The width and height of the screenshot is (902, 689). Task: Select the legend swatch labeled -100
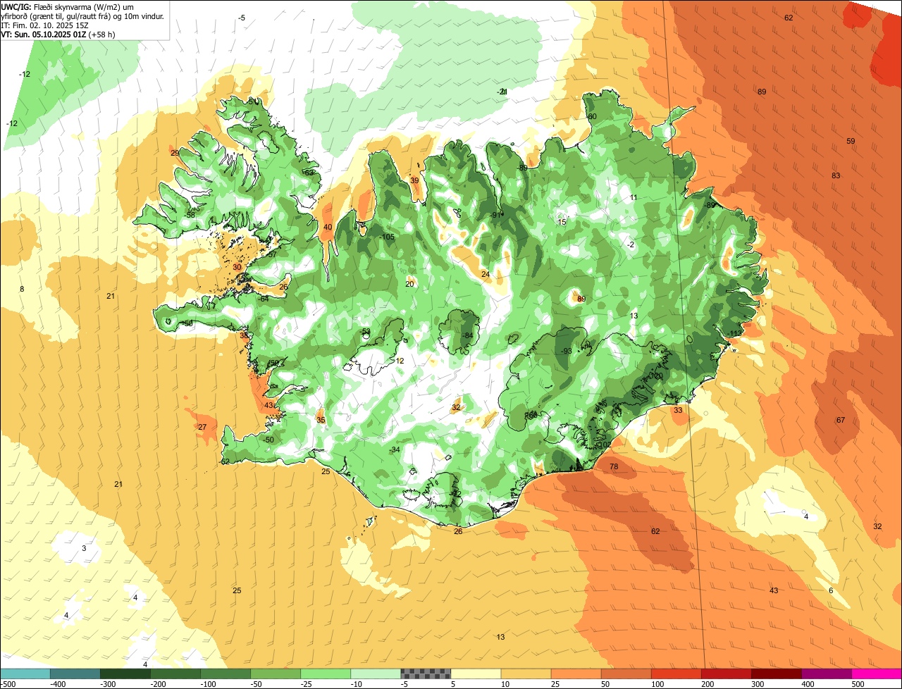click(225, 674)
